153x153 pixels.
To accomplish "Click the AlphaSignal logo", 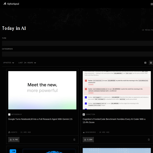I will tap(11, 4).
